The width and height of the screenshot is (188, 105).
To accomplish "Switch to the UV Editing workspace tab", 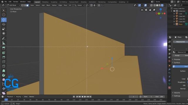I will pyautogui.click(x=63, y=2).
